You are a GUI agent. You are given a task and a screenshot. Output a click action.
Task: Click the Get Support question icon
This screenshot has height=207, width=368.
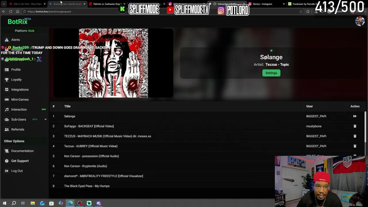pos(7,161)
